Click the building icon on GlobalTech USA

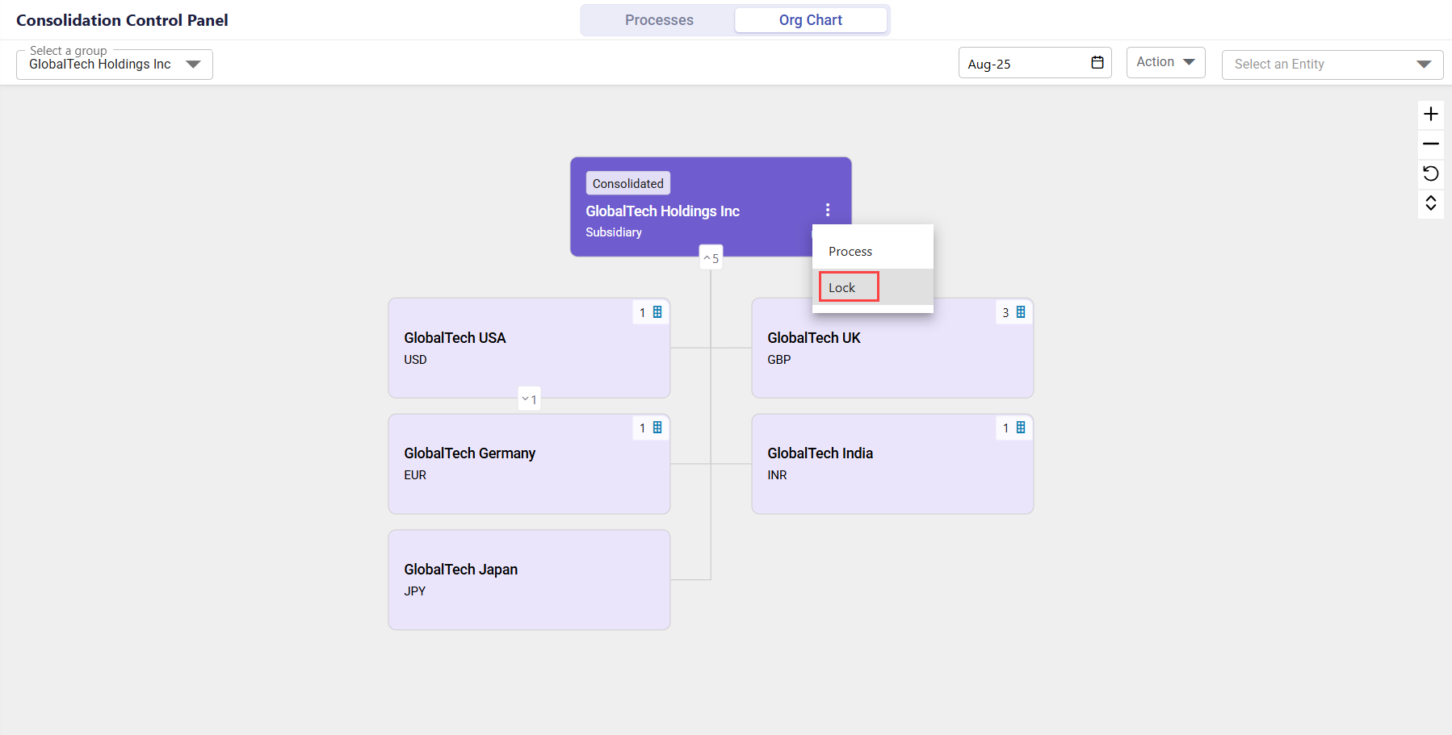pos(657,312)
